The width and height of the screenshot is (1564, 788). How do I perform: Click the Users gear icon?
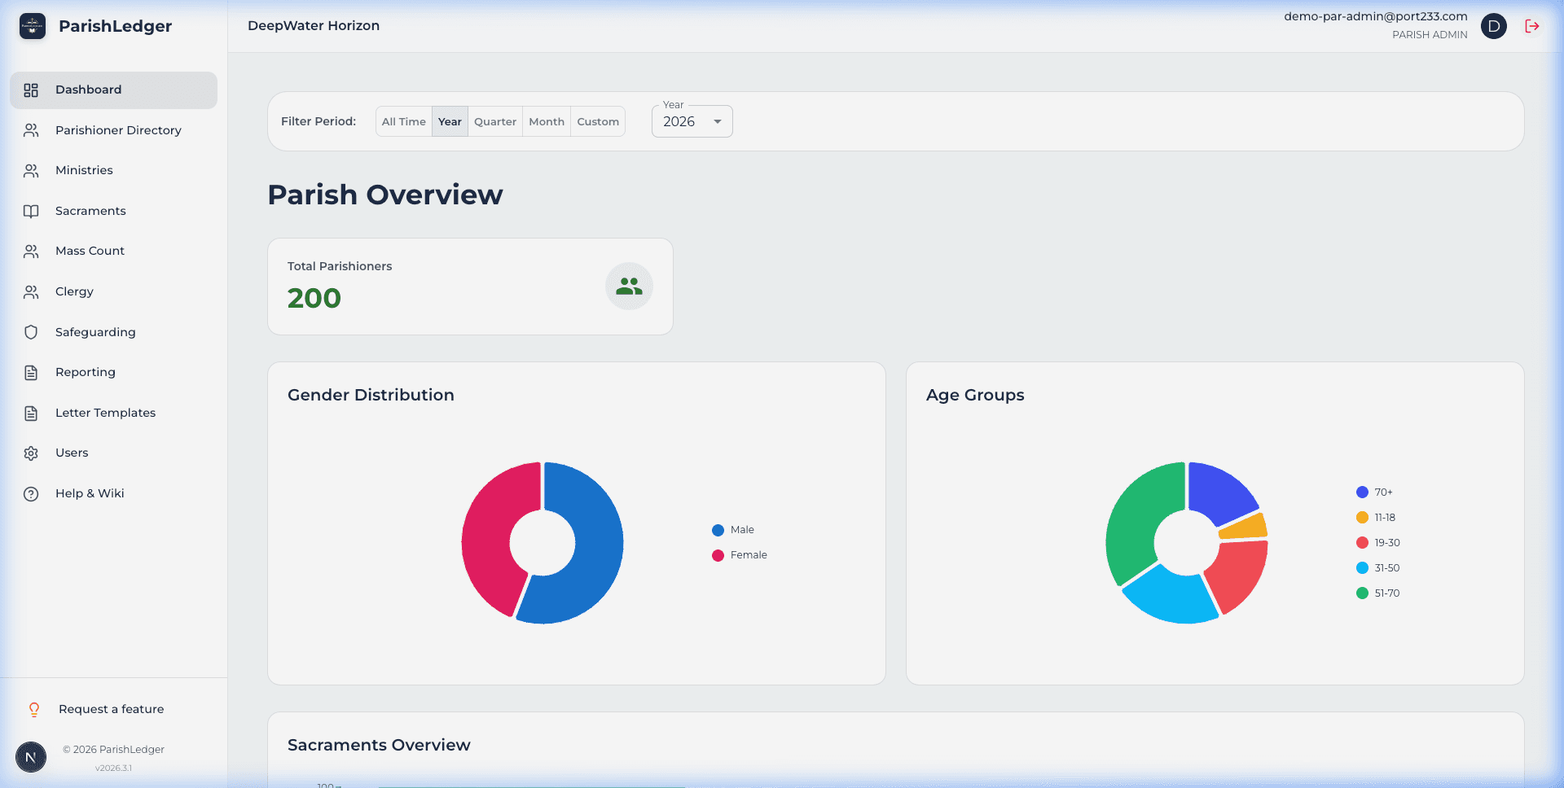pos(30,453)
